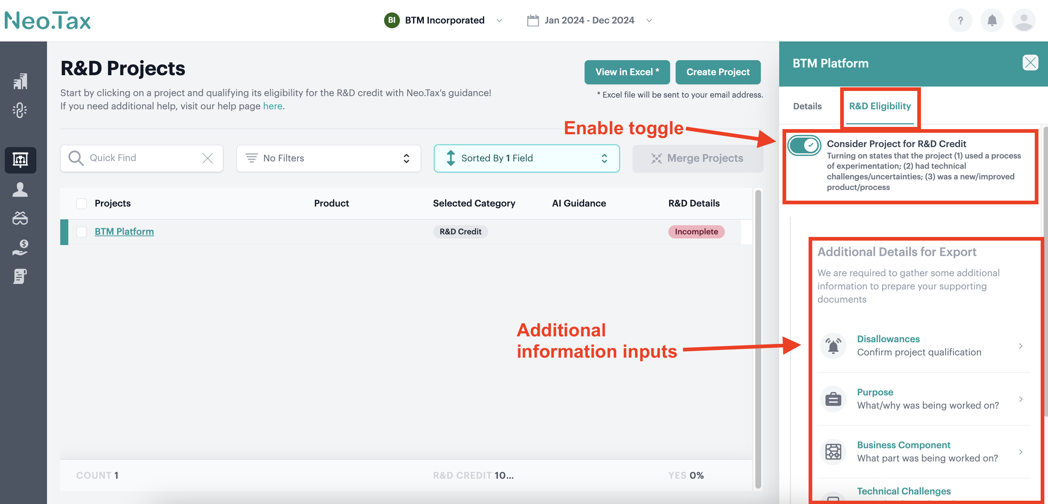The width and height of the screenshot is (1048, 504).
Task: Open the employees person sidebar icon
Action: [x=20, y=189]
